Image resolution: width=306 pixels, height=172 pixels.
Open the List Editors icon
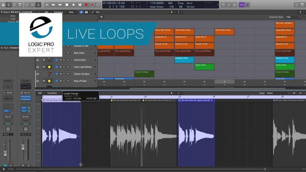(296, 5)
